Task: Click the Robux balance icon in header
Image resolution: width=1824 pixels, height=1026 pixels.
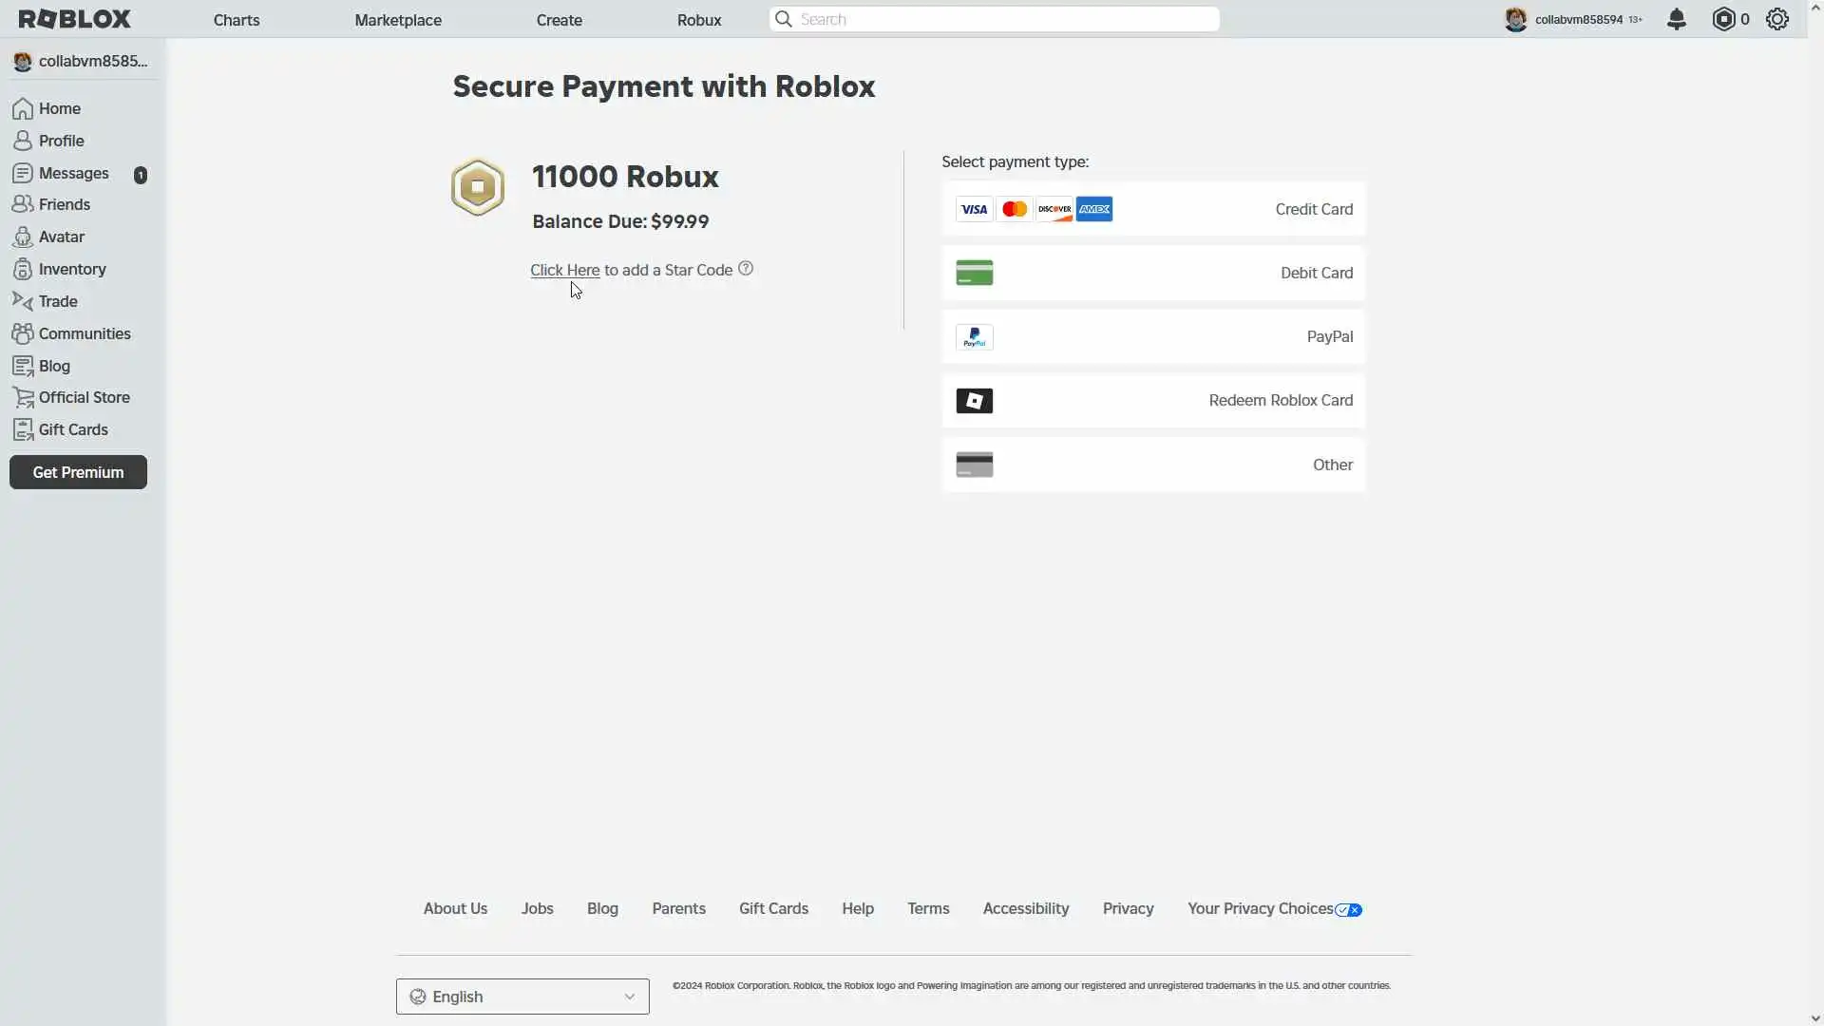Action: click(x=1723, y=19)
